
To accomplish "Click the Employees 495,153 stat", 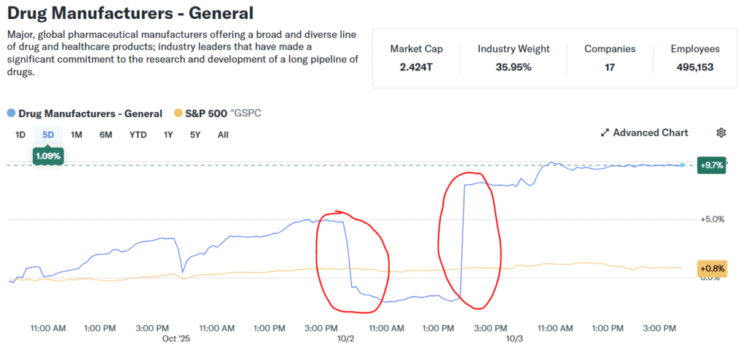I will pos(695,58).
